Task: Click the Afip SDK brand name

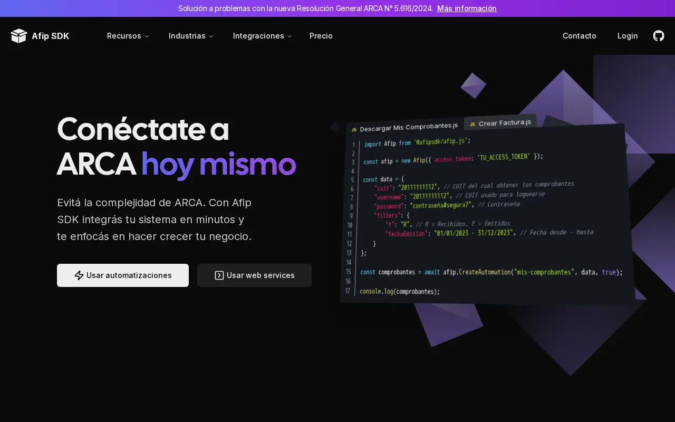Action: [51, 36]
